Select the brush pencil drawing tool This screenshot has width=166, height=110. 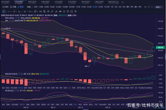pyautogui.click(x=56, y=12)
